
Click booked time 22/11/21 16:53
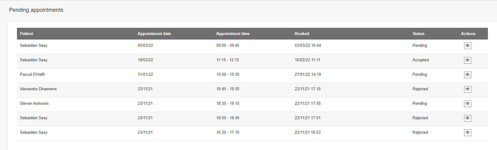307,132
